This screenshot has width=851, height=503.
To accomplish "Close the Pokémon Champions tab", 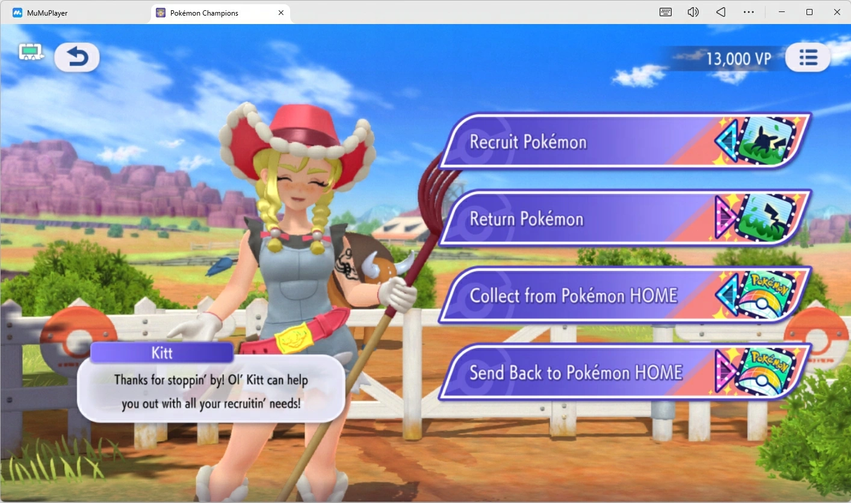I will pyautogui.click(x=281, y=13).
